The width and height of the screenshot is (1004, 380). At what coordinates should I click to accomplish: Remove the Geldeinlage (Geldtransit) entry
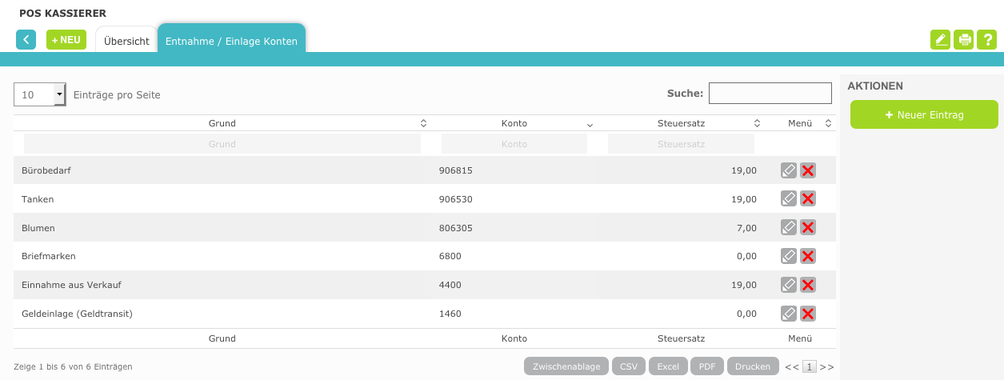pos(808,314)
